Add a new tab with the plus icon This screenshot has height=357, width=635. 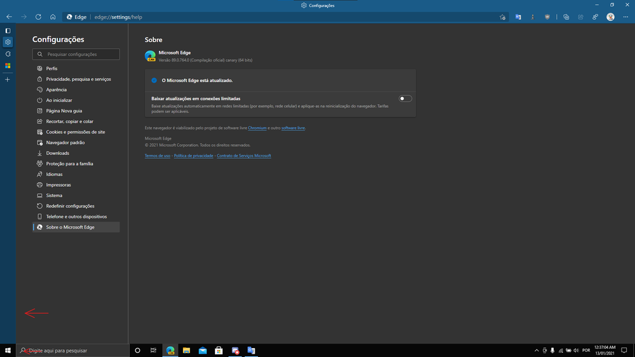pos(7,80)
